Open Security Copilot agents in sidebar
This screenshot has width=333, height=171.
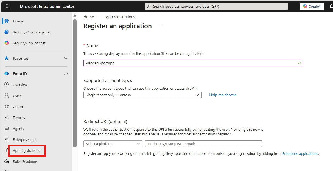coord(31,32)
